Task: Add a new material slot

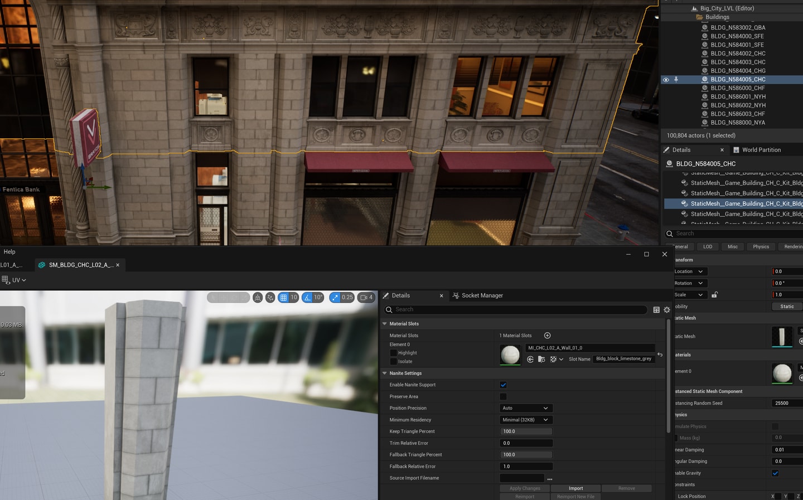Action: (547, 336)
